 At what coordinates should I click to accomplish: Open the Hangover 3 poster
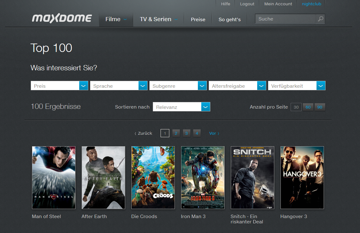[x=302, y=178]
